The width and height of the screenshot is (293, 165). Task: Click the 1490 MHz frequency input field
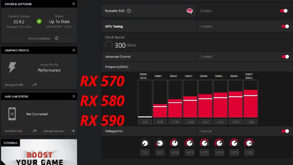[x=235, y=122]
